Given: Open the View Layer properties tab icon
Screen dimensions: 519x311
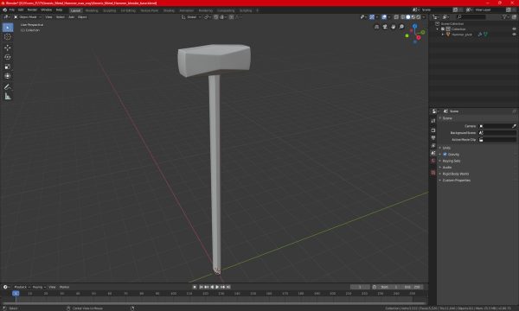Looking at the screenshot, I should pyautogui.click(x=433, y=145).
